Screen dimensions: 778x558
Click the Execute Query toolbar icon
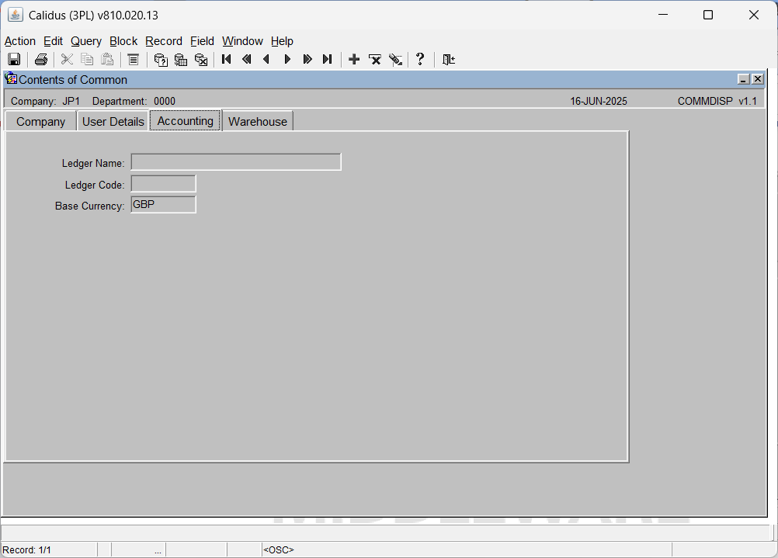click(x=181, y=60)
